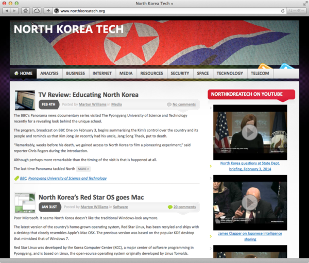This screenshot has height=263, width=309.
Task: Open the orange RSS feed icon
Action: (265, 66)
